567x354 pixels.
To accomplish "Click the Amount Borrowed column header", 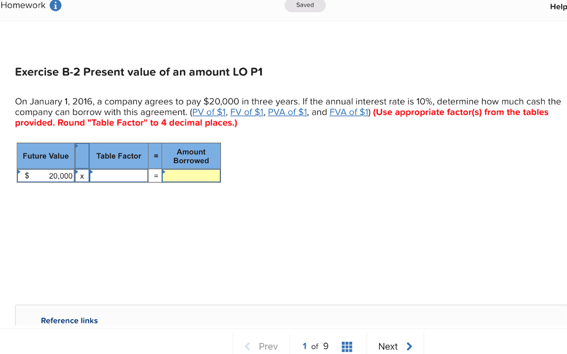I will (191, 155).
